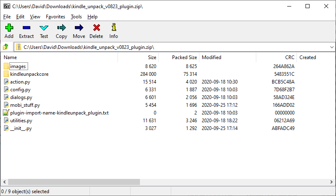Viewport: 336px width, 196px height.
Task: Click packed size value 75 314
Action: pyautogui.click(x=190, y=74)
